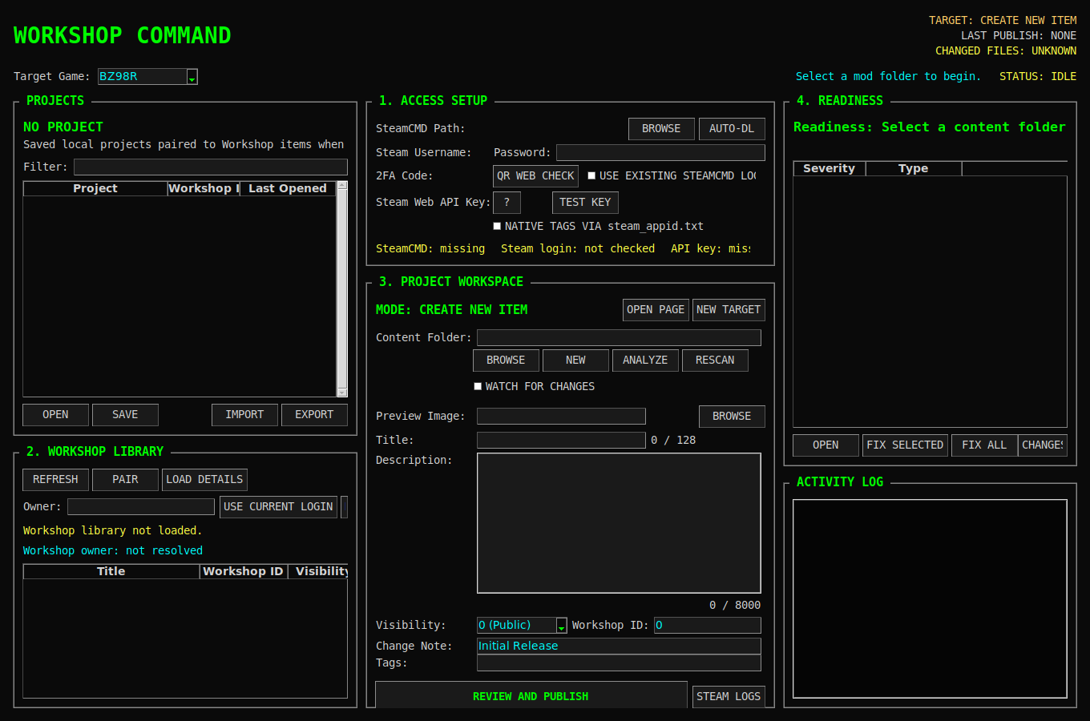Image resolution: width=1090 pixels, height=721 pixels.
Task: Click the NEW content folder button
Action: [x=575, y=360]
